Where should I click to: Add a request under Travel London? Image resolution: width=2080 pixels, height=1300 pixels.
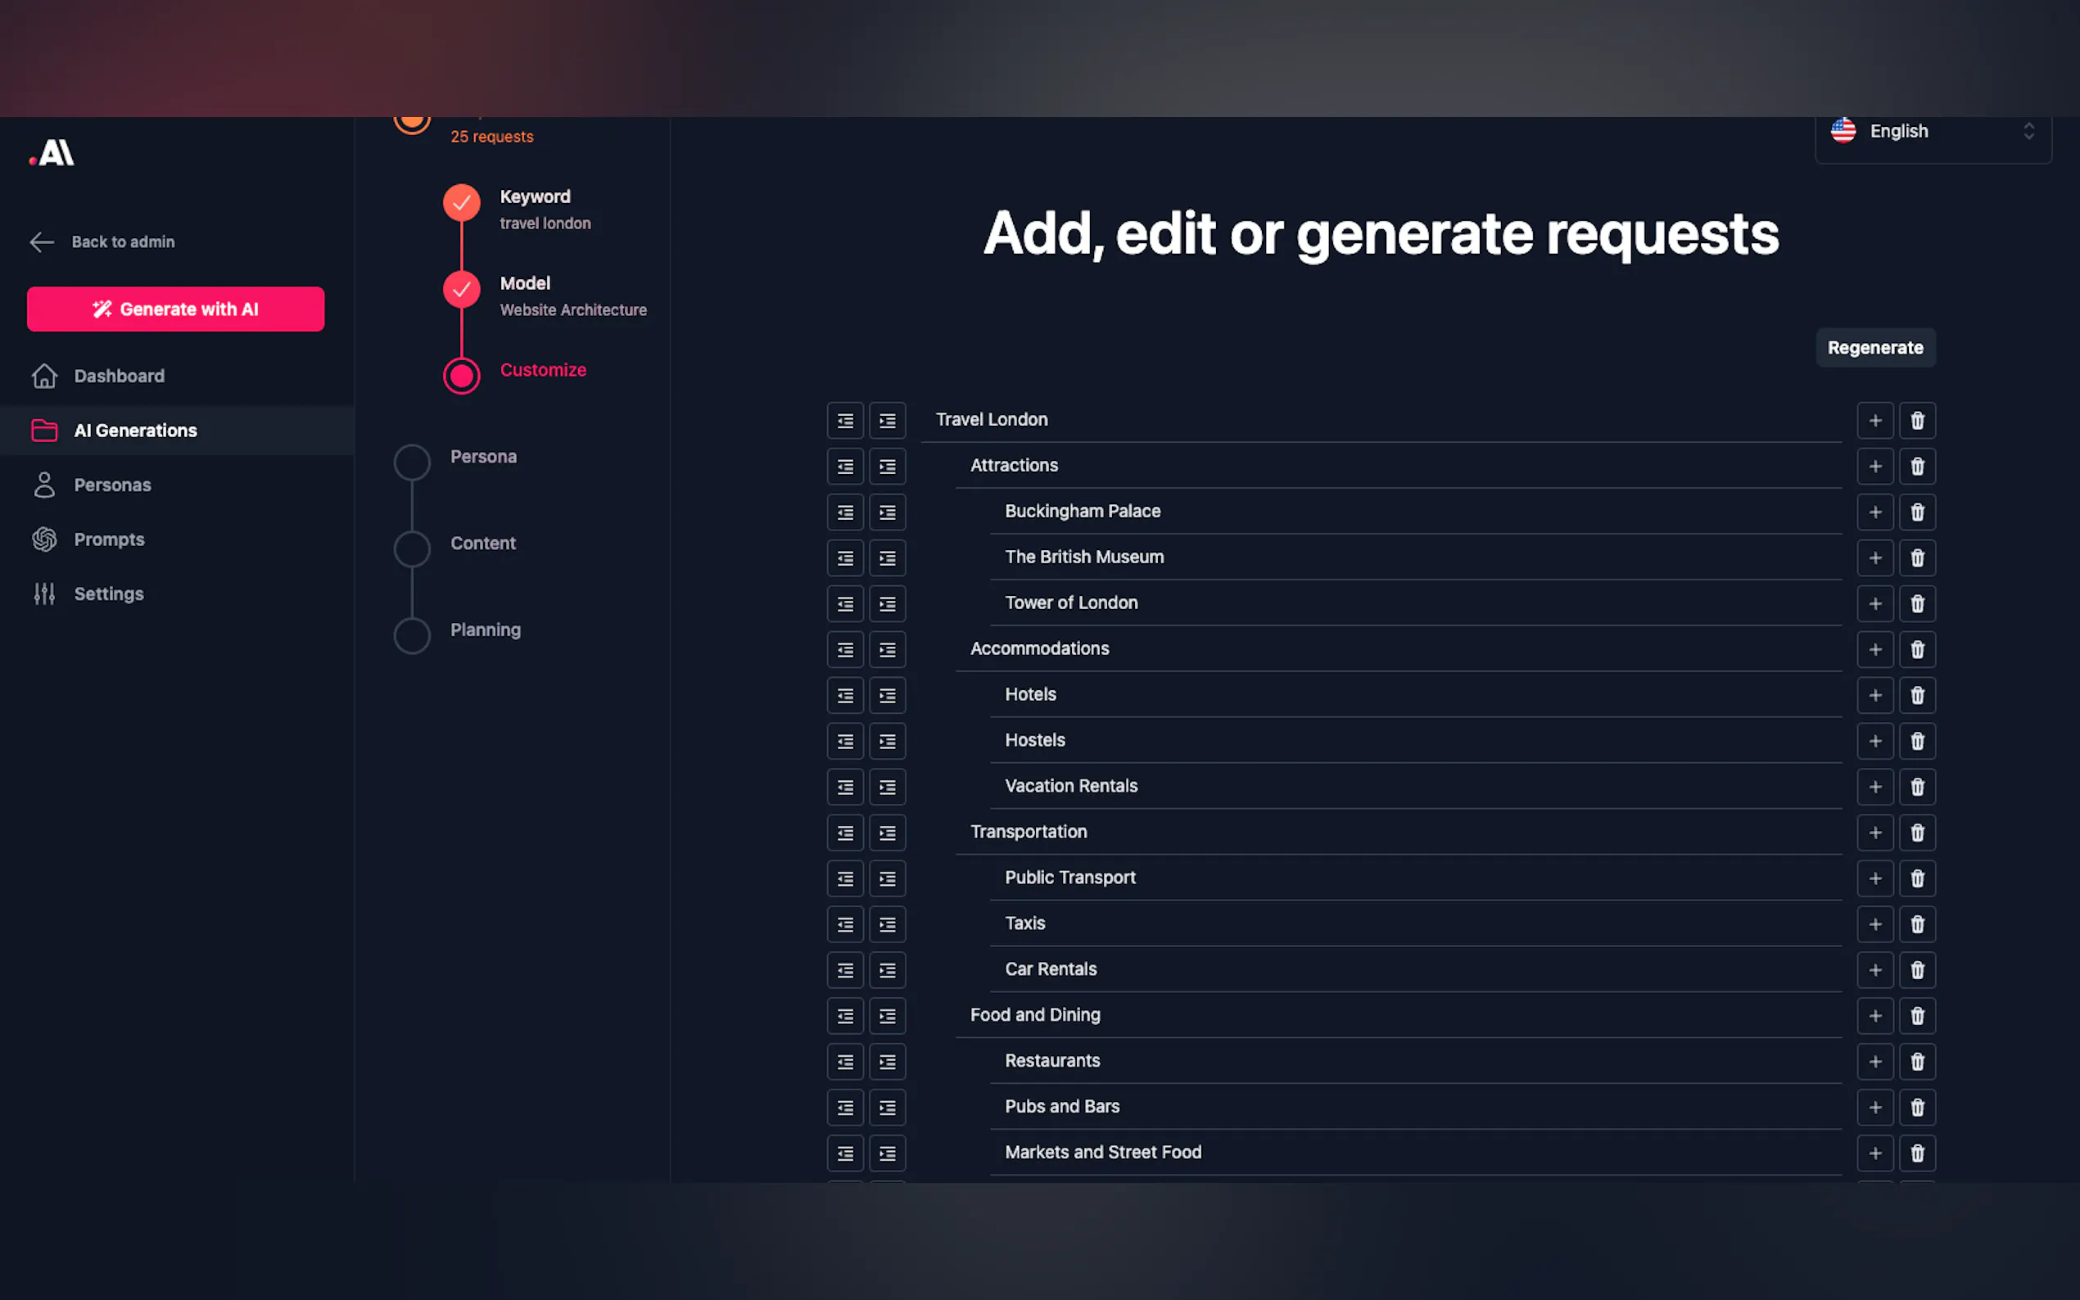[1874, 421]
